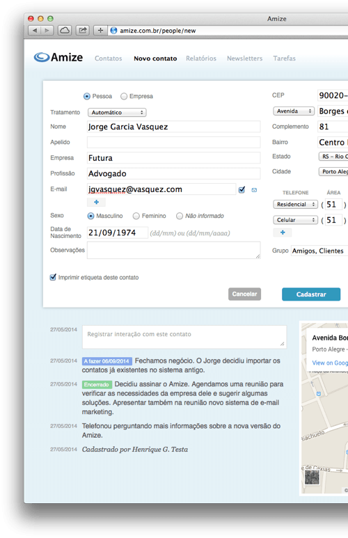This screenshot has width=348, height=538.
Task: Add a new tab with plus button
Action: tap(100, 31)
